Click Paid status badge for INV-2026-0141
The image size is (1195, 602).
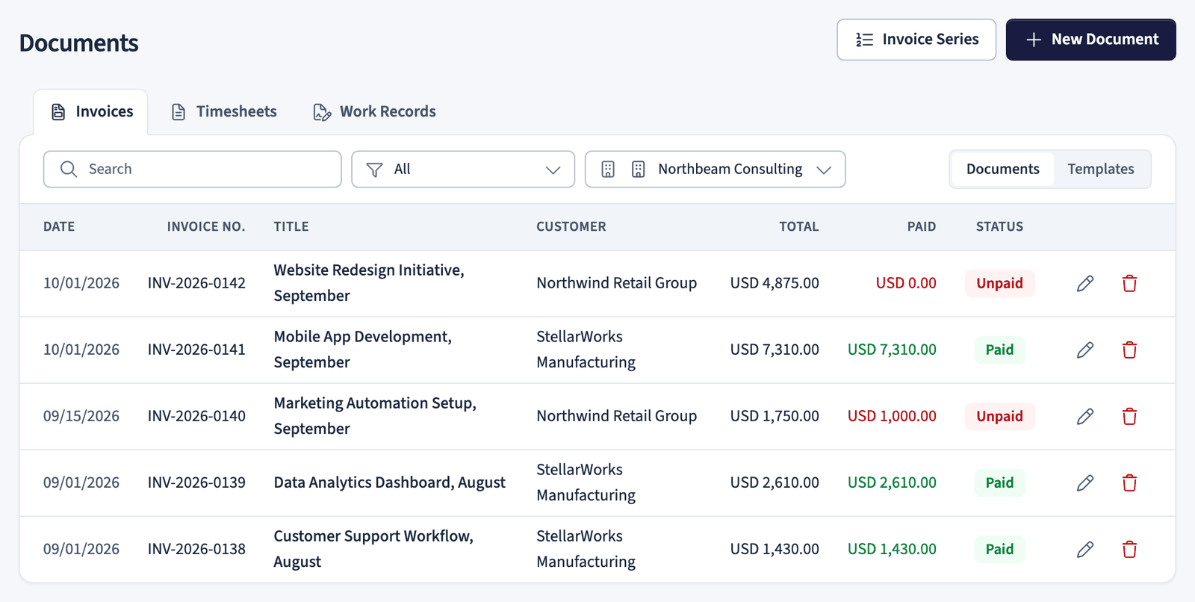tap(999, 350)
